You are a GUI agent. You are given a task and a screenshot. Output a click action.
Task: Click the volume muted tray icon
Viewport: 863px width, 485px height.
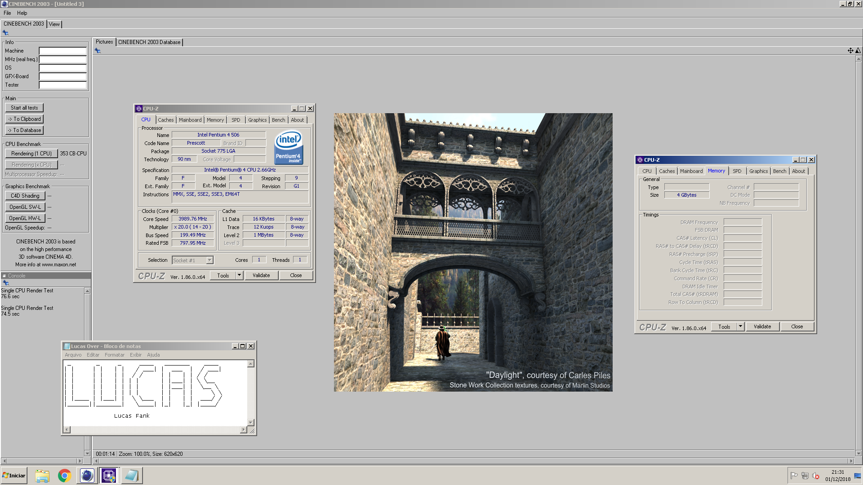tap(816, 476)
